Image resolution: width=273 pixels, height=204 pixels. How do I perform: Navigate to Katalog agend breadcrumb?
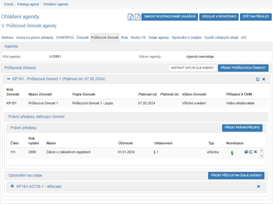[29, 4]
